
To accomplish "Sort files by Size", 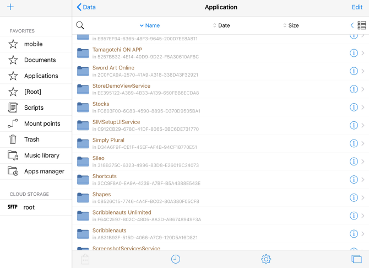I will tap(291, 25).
